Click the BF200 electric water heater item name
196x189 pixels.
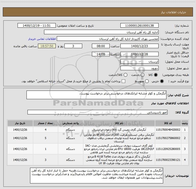(x=119, y=138)
